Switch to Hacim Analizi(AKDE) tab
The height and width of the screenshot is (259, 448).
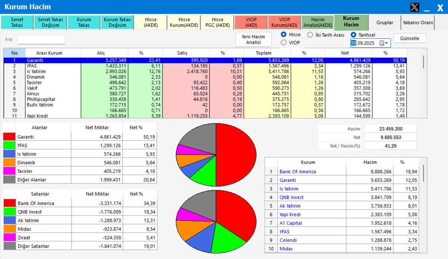[x=317, y=22]
